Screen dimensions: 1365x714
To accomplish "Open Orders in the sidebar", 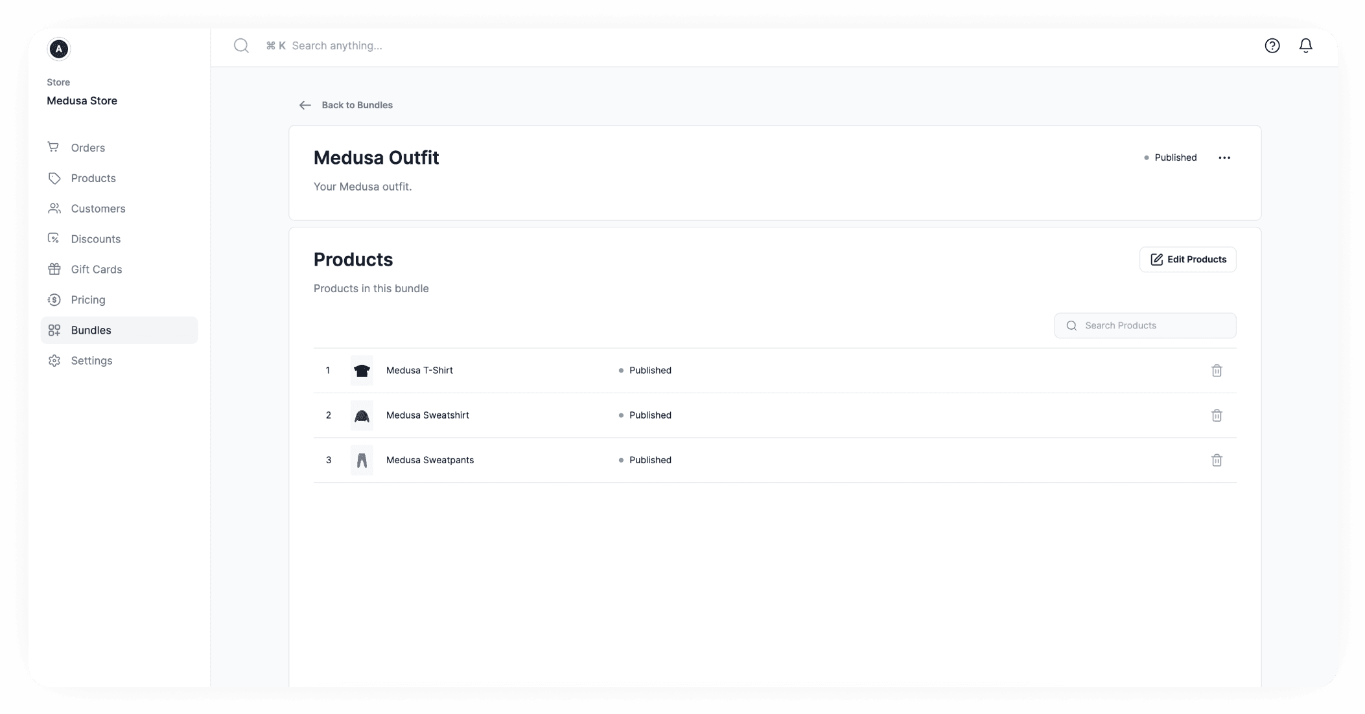I will pos(87,148).
